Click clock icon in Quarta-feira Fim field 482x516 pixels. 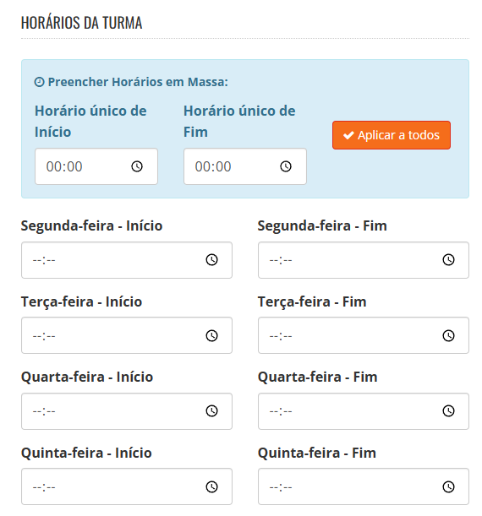click(x=448, y=411)
